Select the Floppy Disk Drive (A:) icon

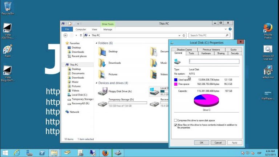click(x=102, y=91)
